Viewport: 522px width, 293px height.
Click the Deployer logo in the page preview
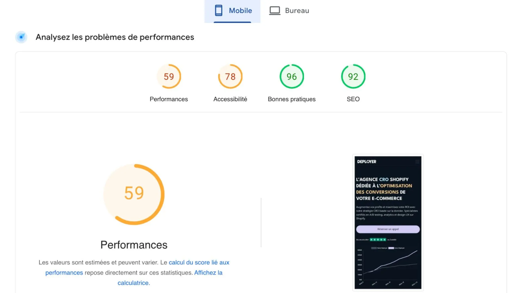tap(366, 161)
